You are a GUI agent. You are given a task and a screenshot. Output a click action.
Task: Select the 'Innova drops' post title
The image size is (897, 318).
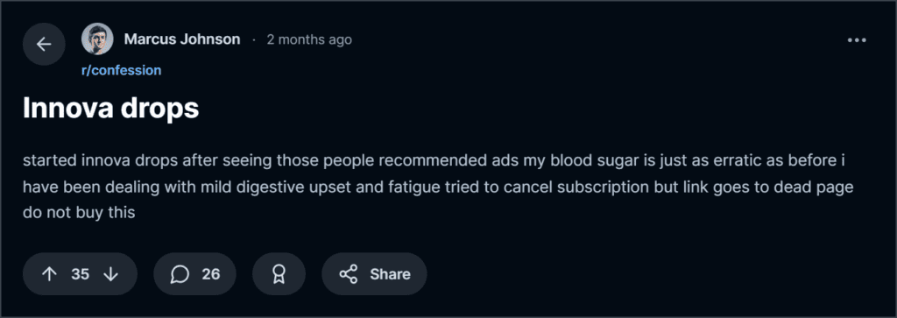pos(111,108)
